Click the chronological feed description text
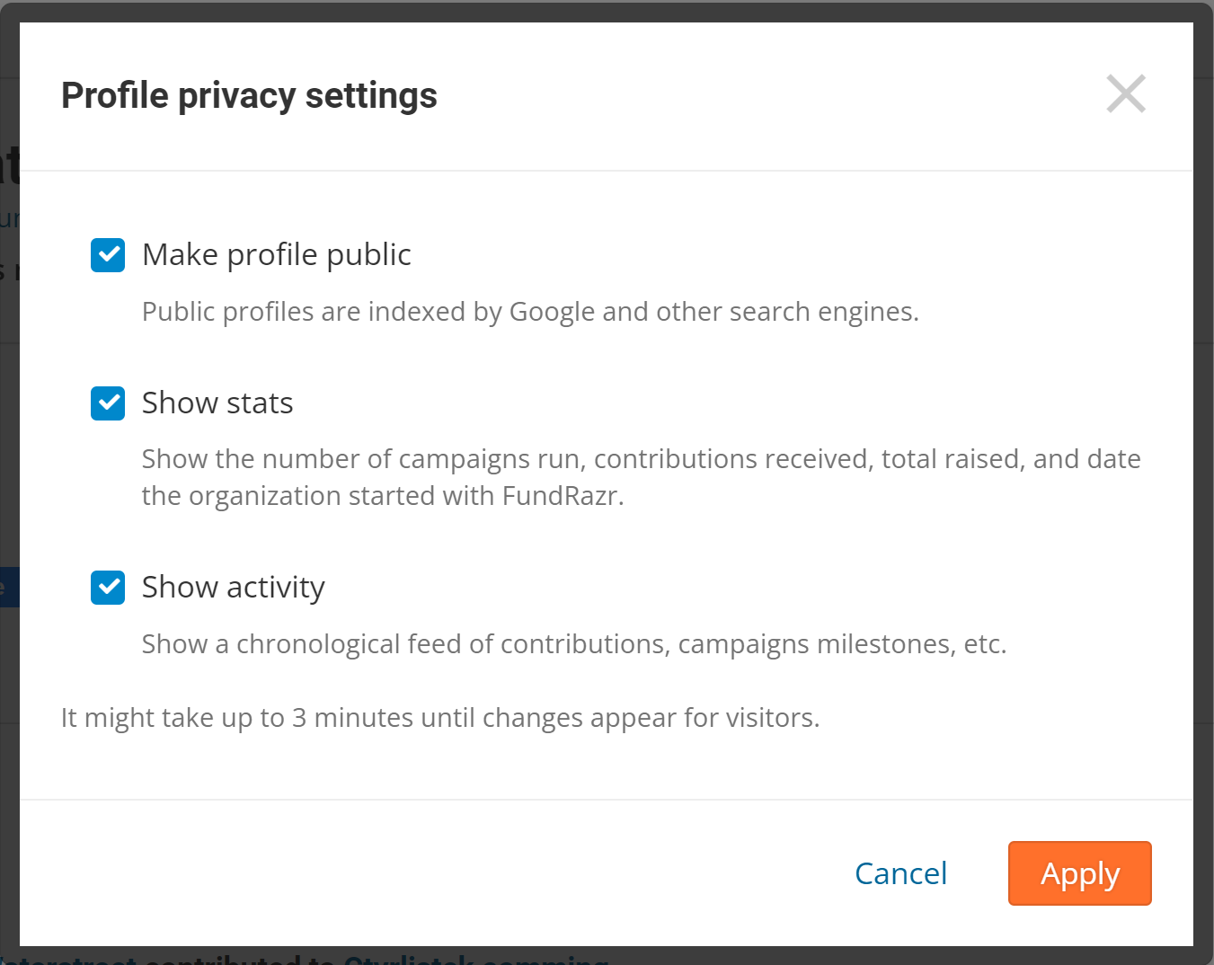This screenshot has height=965, width=1214. pos(574,644)
